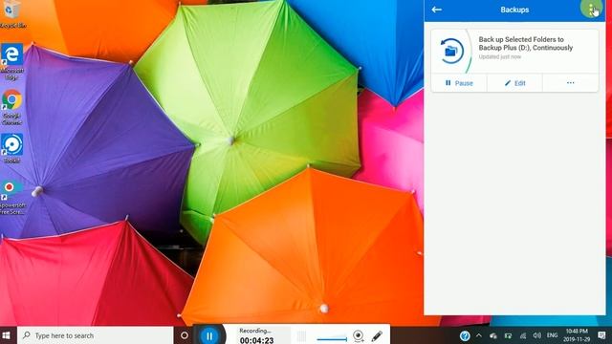Open the recorder pencil annotation tool
This screenshot has width=612, height=344.
[x=377, y=335]
